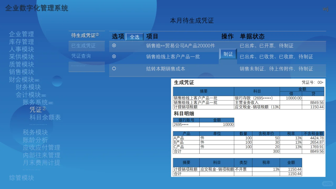Collapse the 财会模块 tree node icon

[37, 80]
